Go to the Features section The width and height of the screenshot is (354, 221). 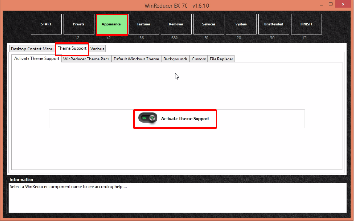(x=144, y=24)
